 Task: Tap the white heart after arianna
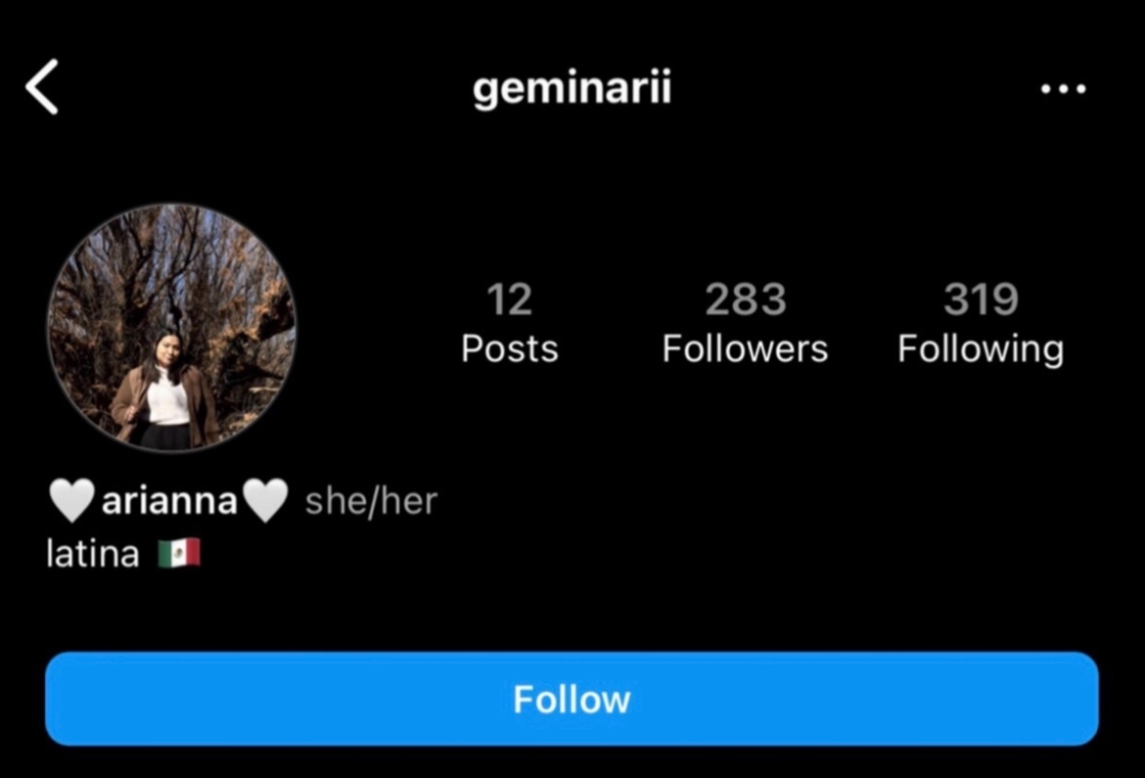(x=265, y=500)
